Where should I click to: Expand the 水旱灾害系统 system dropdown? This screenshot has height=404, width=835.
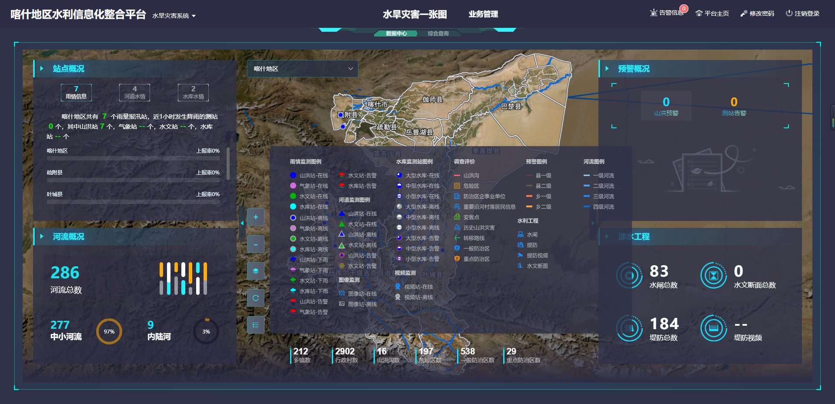[174, 16]
